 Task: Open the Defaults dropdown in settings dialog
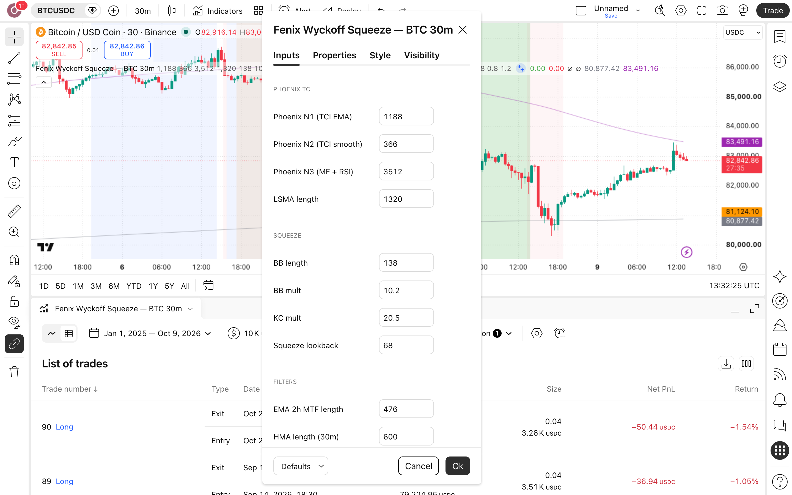click(x=300, y=466)
